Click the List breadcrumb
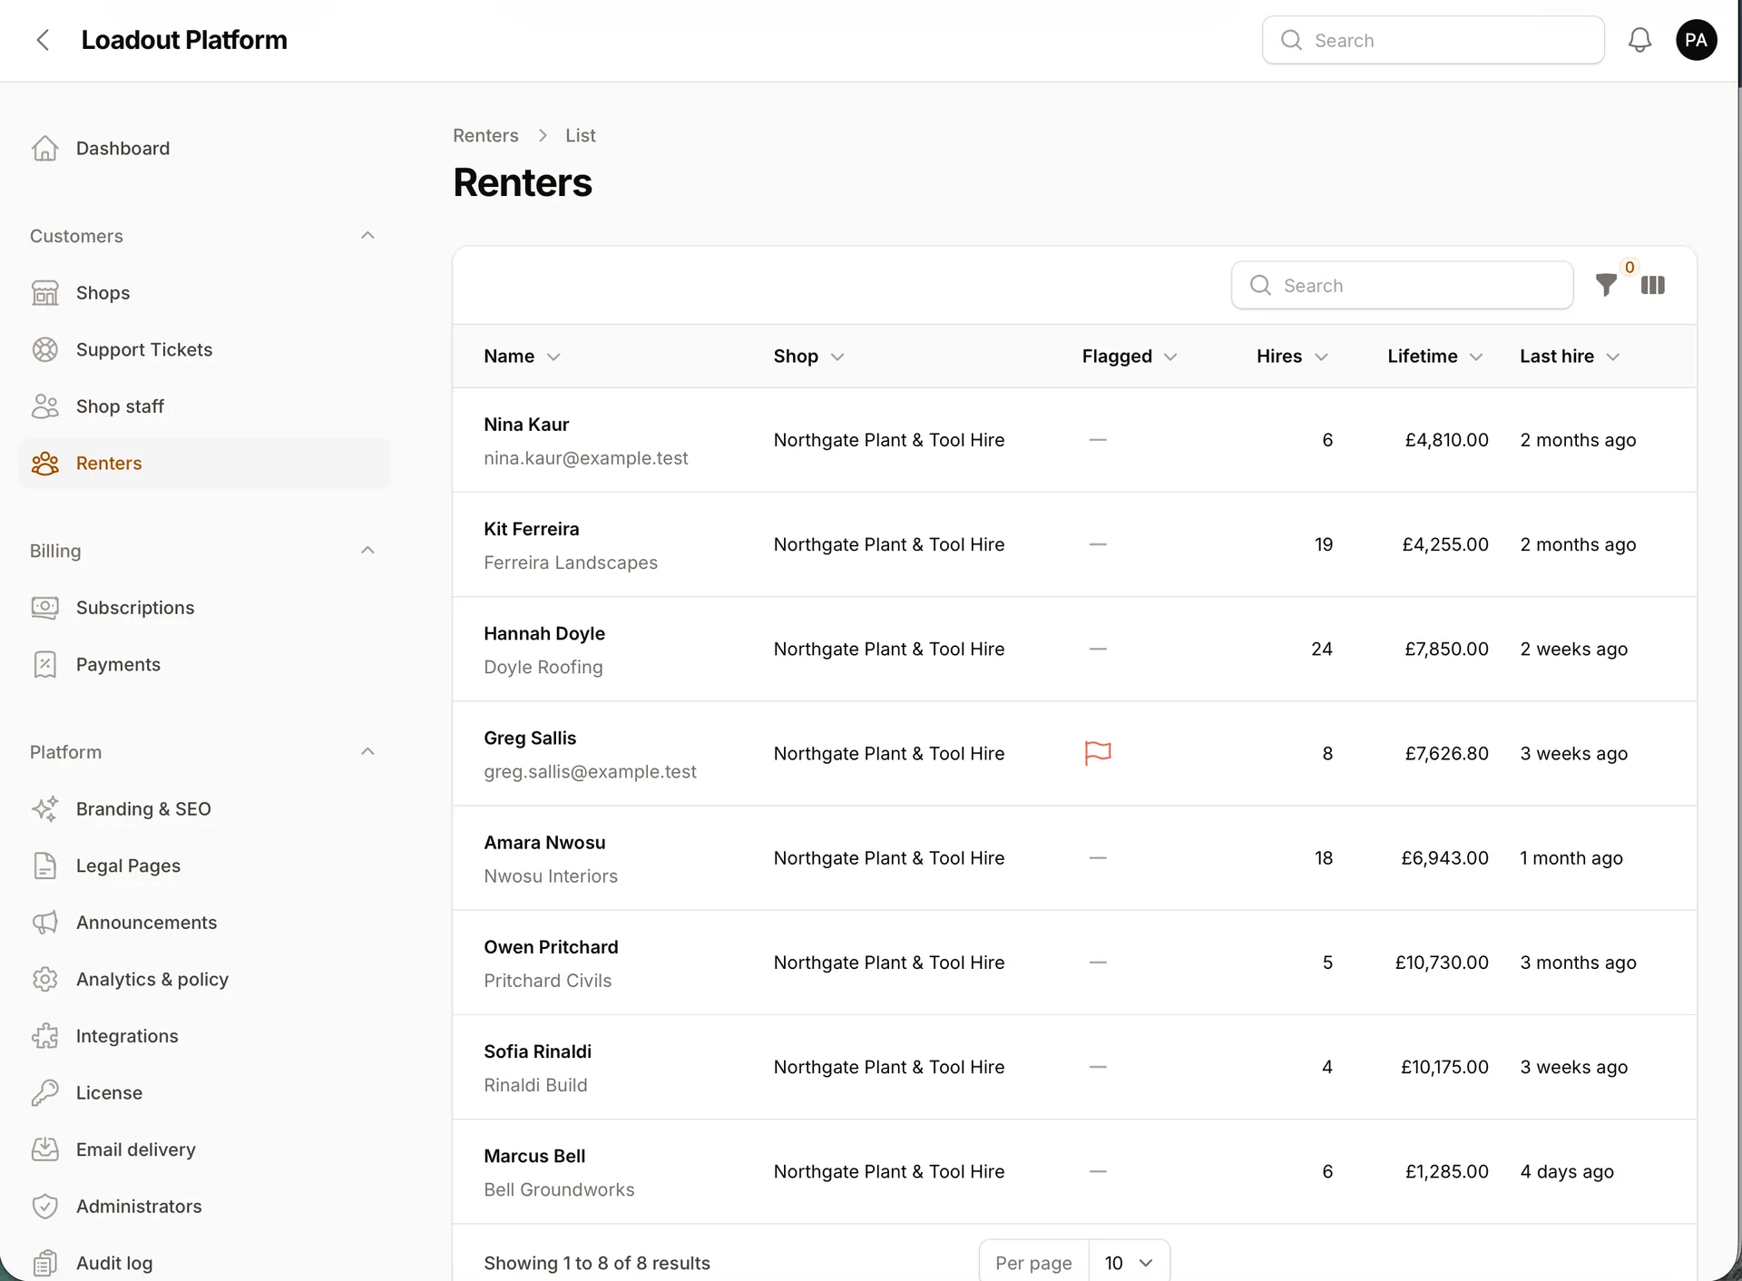 pyautogui.click(x=580, y=135)
